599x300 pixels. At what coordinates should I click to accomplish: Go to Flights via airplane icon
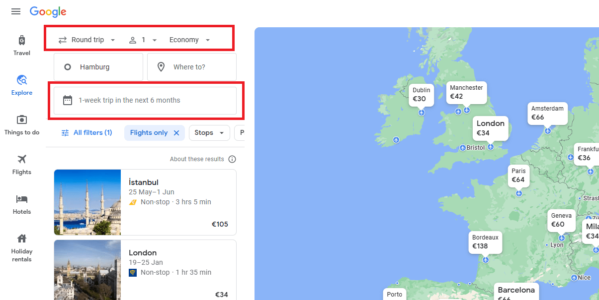22,159
